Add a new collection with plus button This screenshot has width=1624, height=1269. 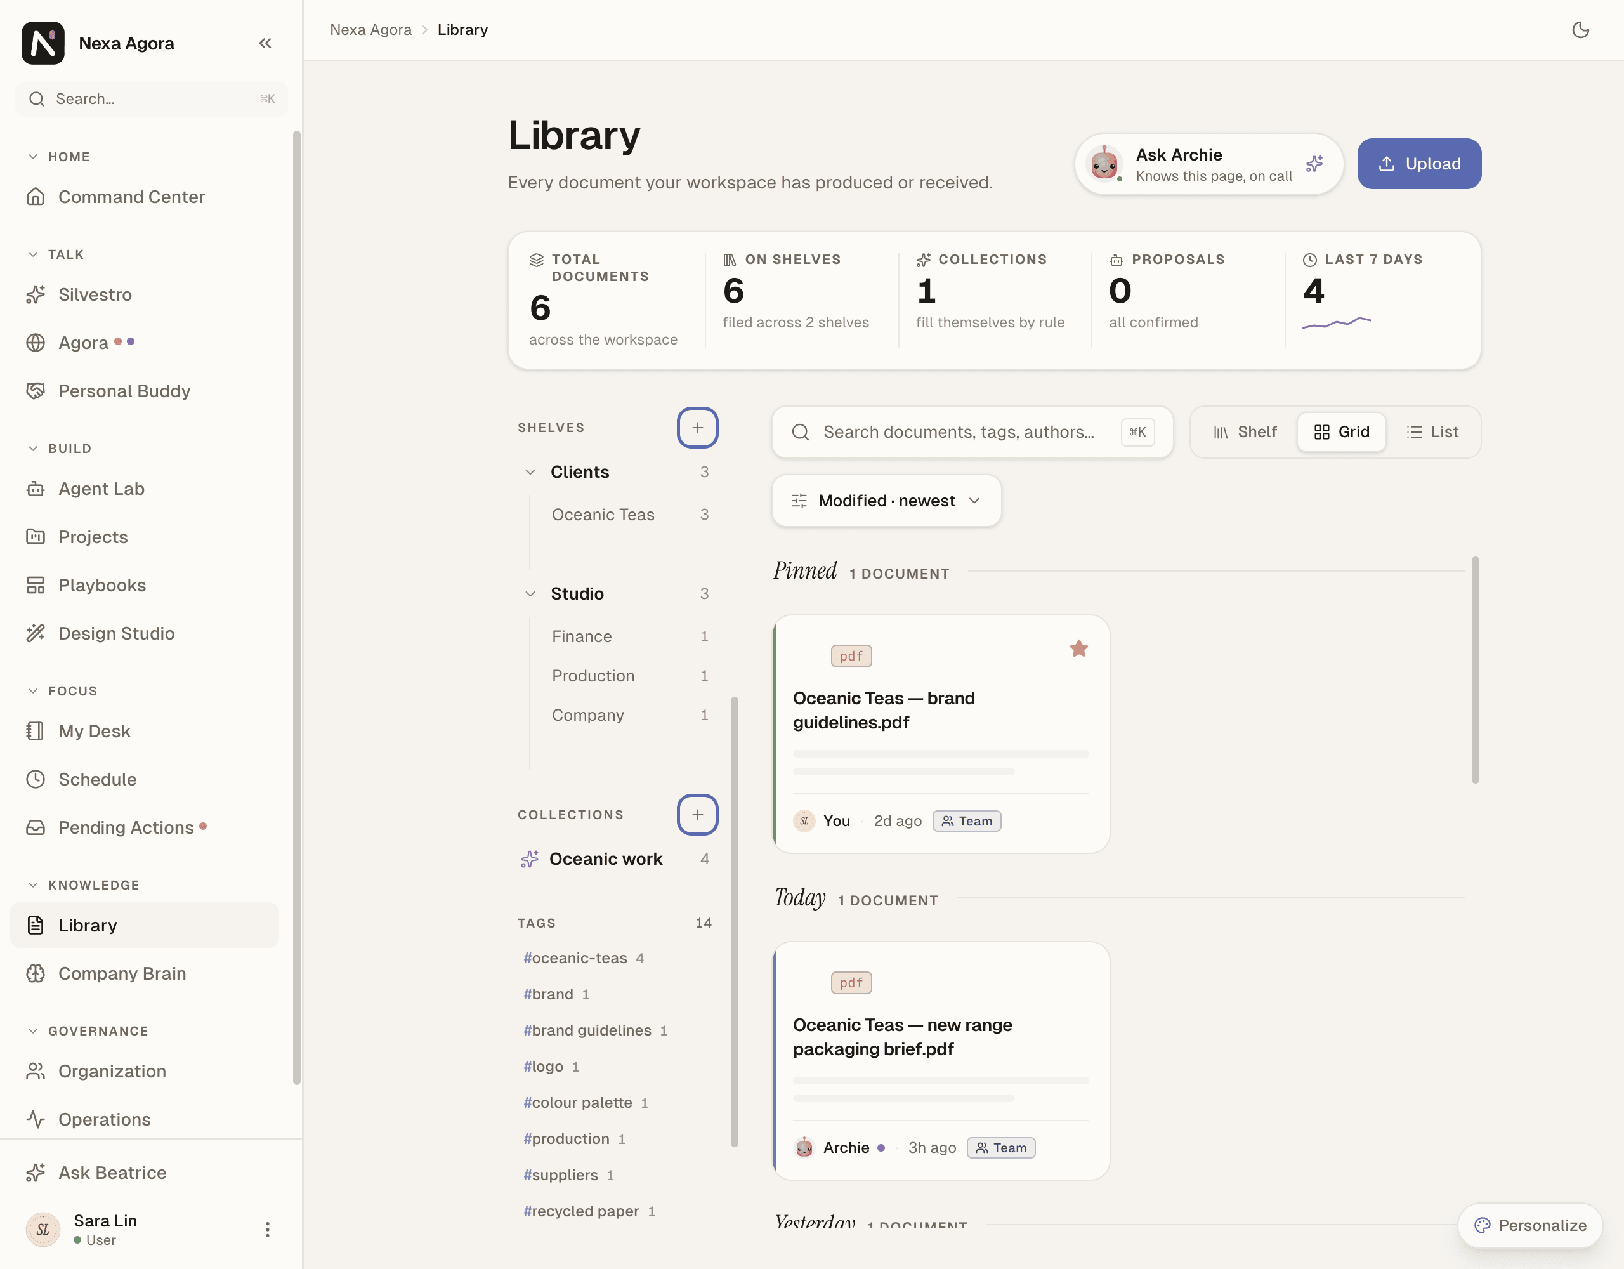[697, 815]
